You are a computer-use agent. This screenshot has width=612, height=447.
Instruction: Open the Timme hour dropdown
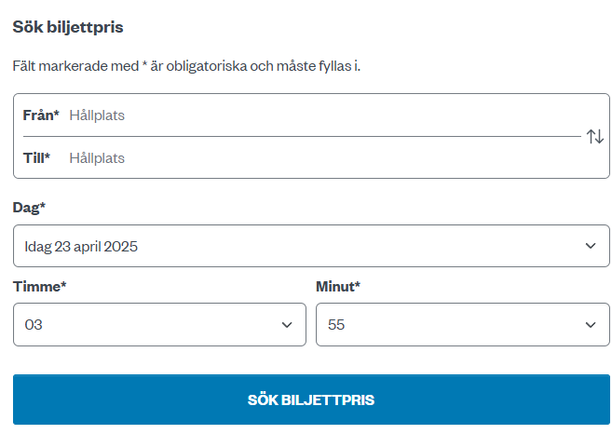159,324
